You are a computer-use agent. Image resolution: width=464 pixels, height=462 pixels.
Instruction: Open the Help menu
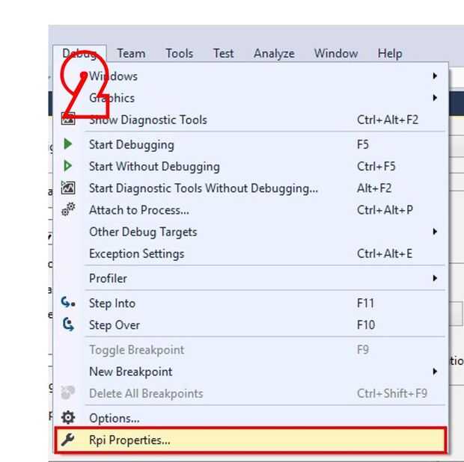point(389,53)
